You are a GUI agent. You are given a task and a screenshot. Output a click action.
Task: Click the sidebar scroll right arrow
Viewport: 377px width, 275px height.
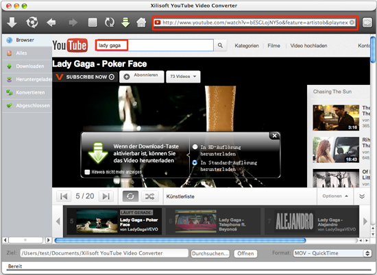[49, 239]
